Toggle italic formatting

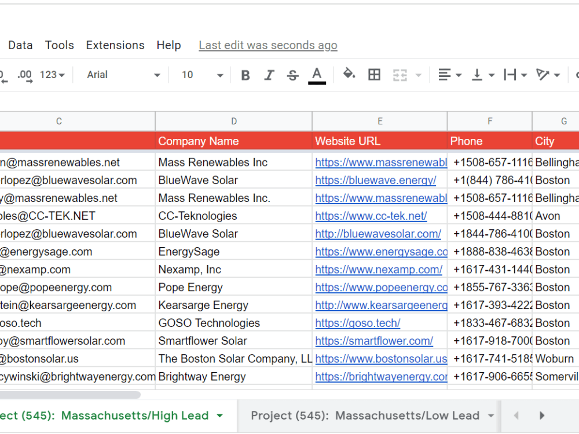click(x=269, y=75)
